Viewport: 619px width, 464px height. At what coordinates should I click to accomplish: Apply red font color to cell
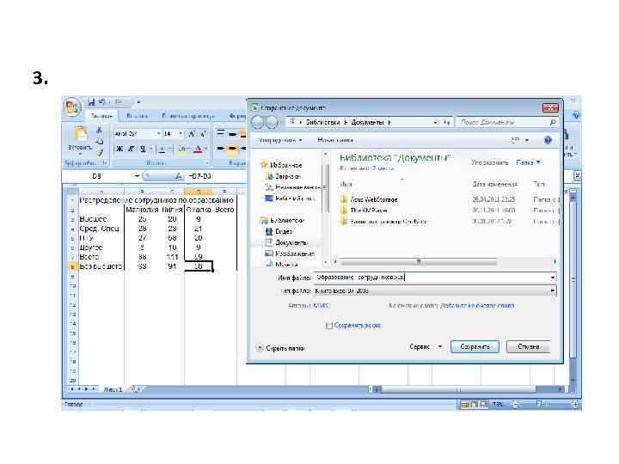coord(198,150)
